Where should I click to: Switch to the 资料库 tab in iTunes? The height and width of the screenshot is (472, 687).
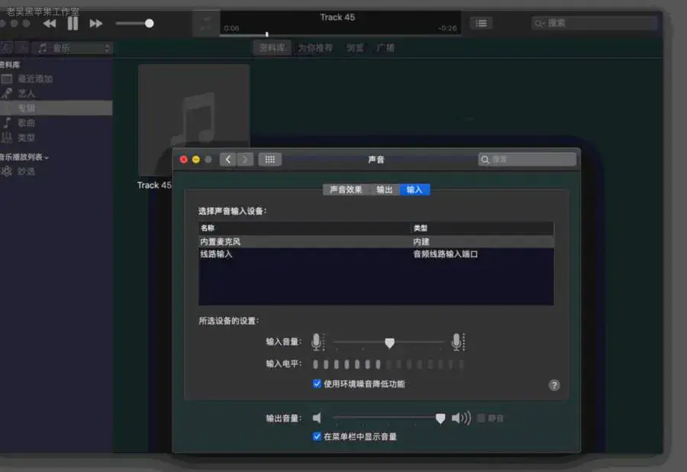[x=272, y=48]
